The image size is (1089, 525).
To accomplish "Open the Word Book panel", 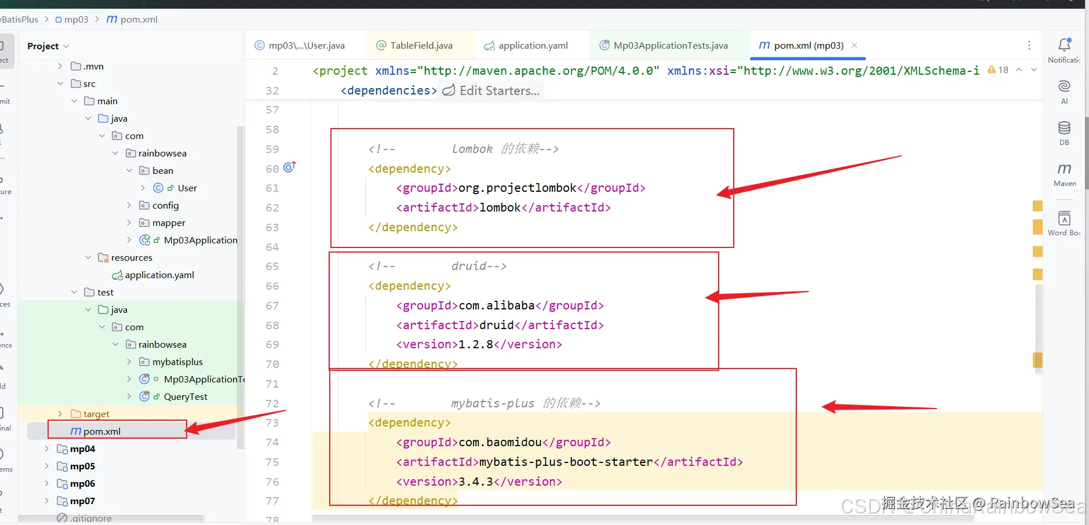I will point(1064,224).
